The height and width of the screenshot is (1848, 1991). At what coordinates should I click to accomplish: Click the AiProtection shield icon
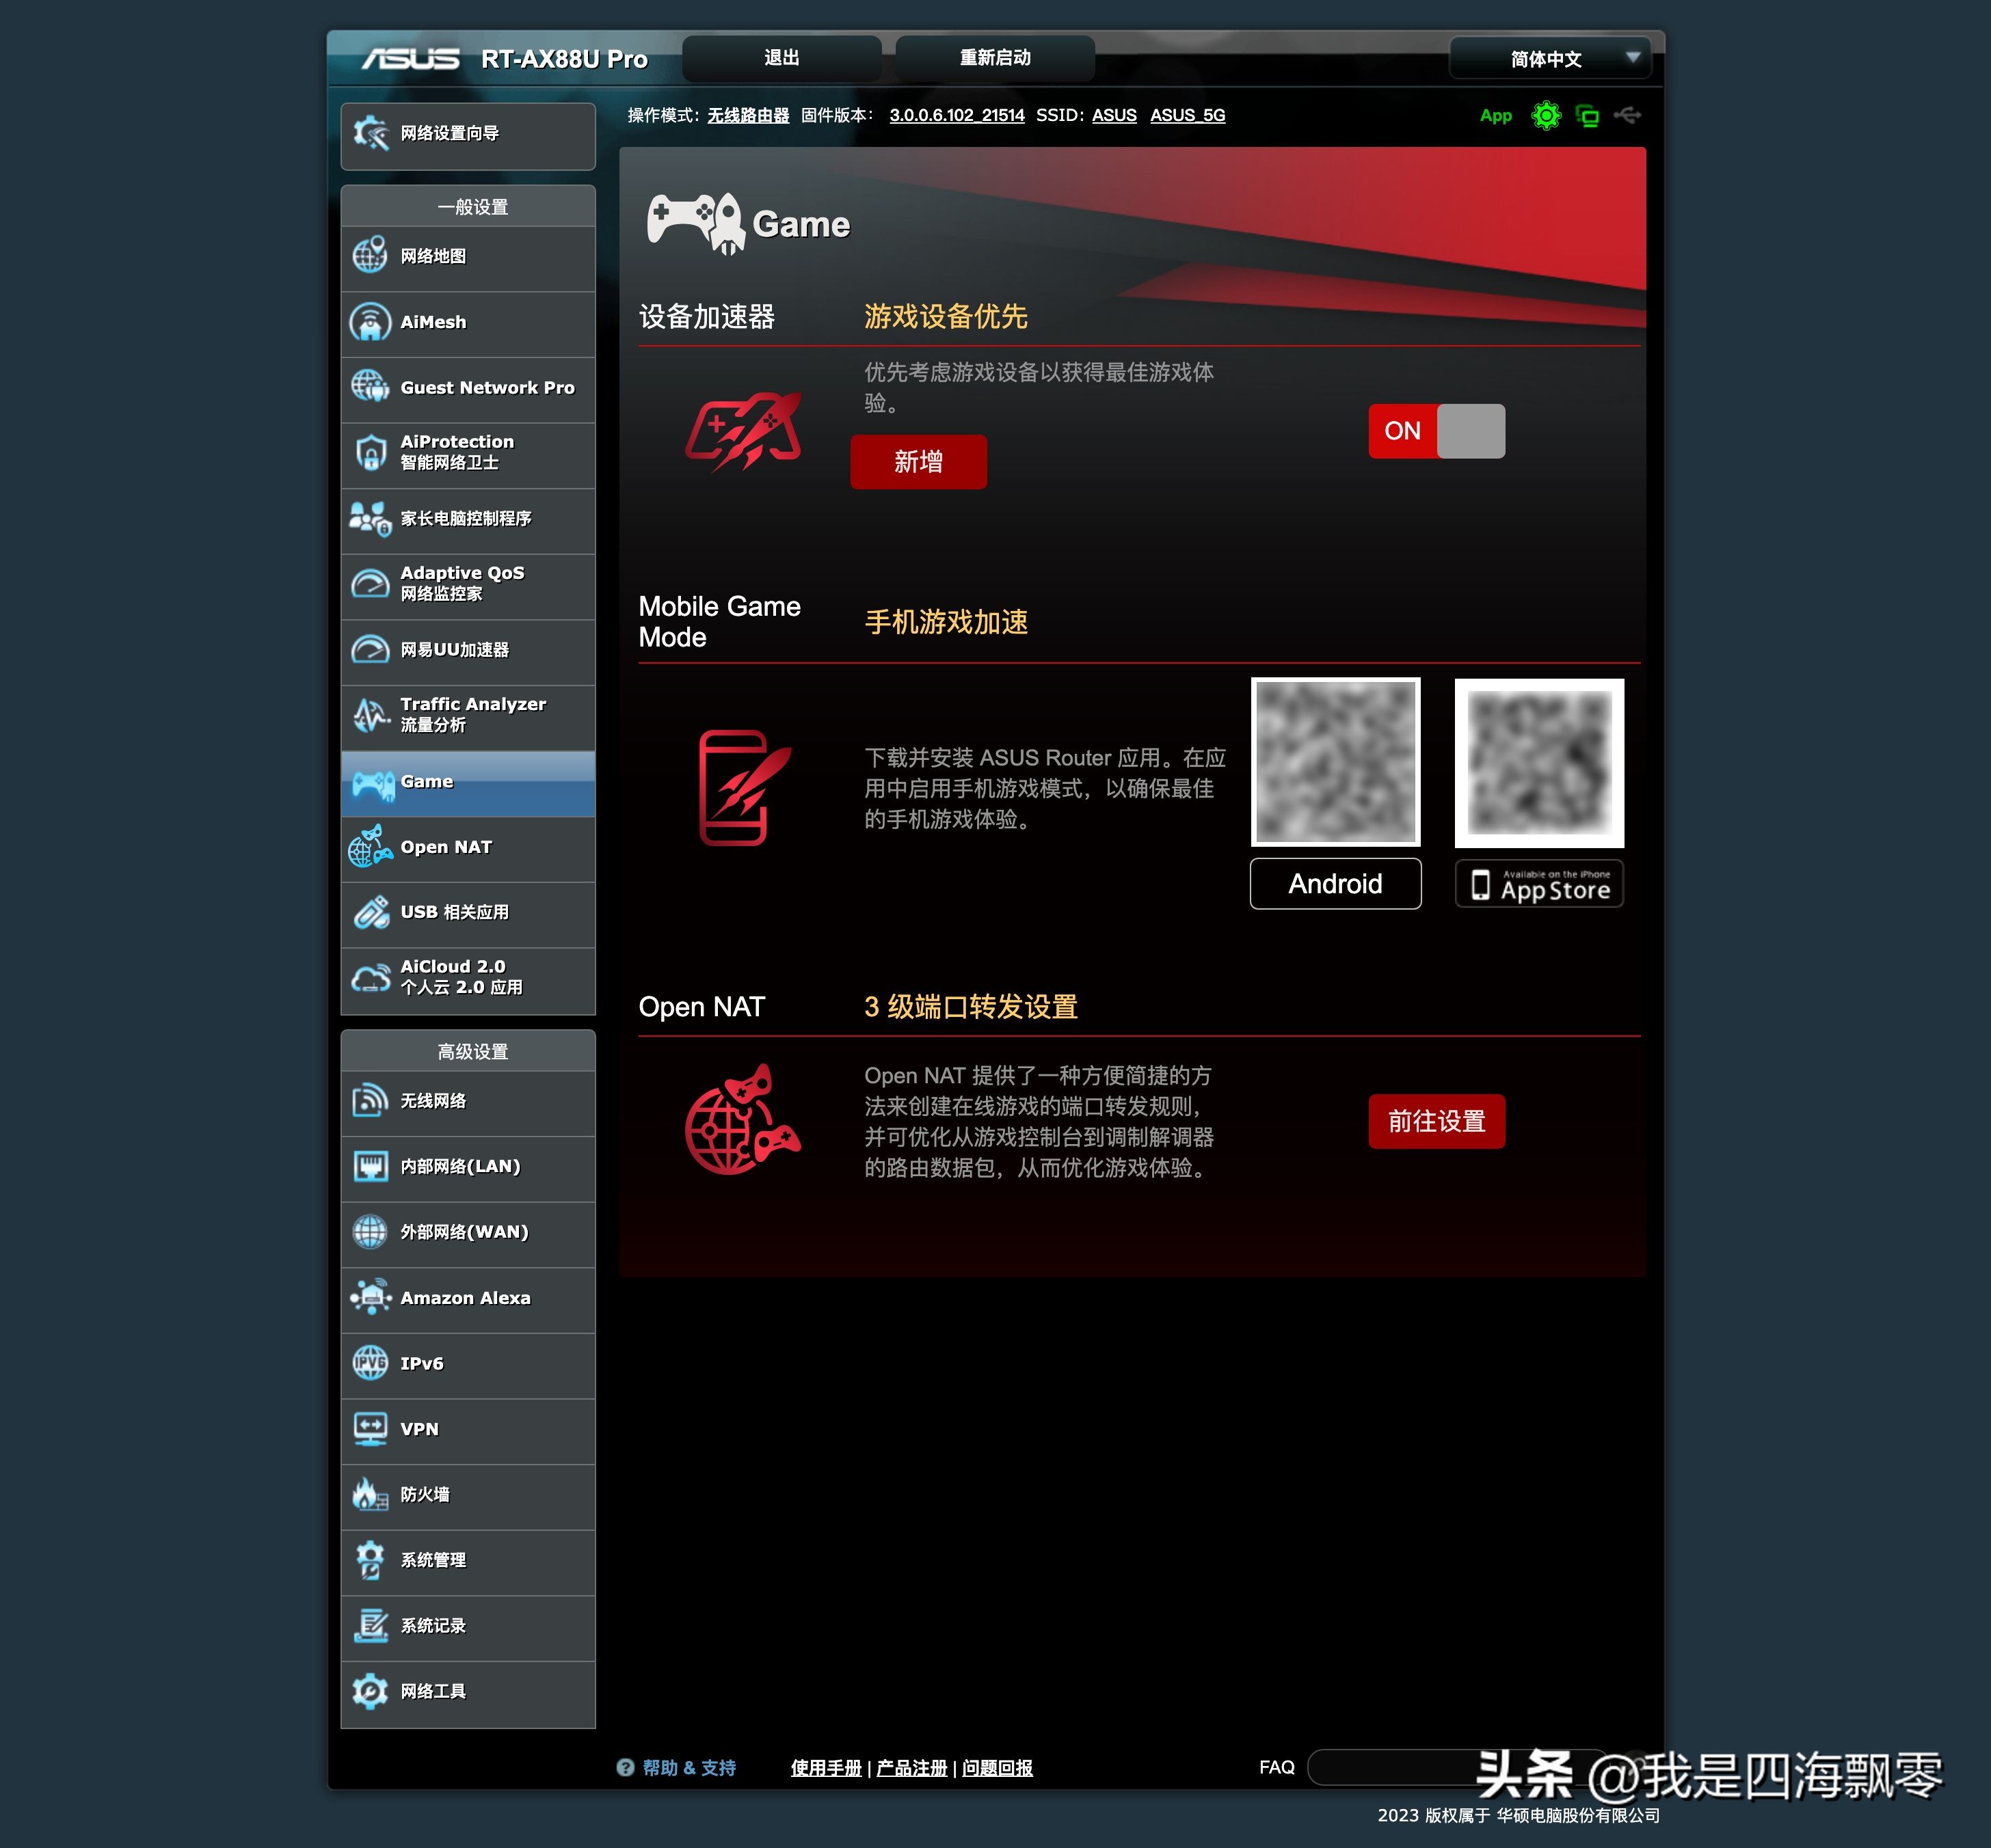point(370,452)
